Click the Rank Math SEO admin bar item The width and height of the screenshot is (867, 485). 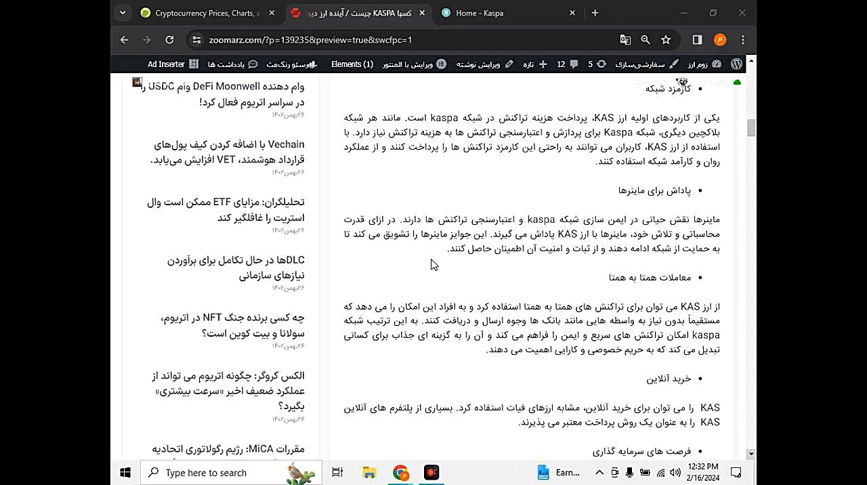[x=291, y=64]
